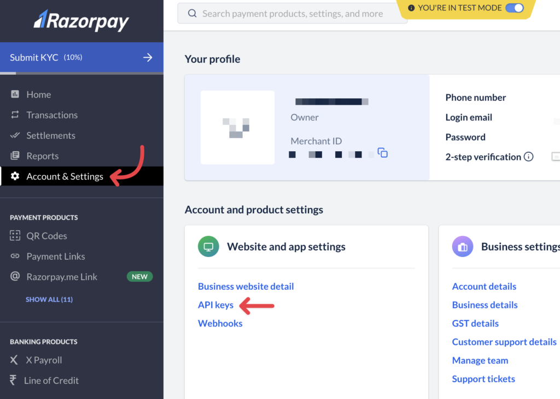Select Transactions from the sidebar
Image resolution: width=560 pixels, height=399 pixels.
click(51, 115)
